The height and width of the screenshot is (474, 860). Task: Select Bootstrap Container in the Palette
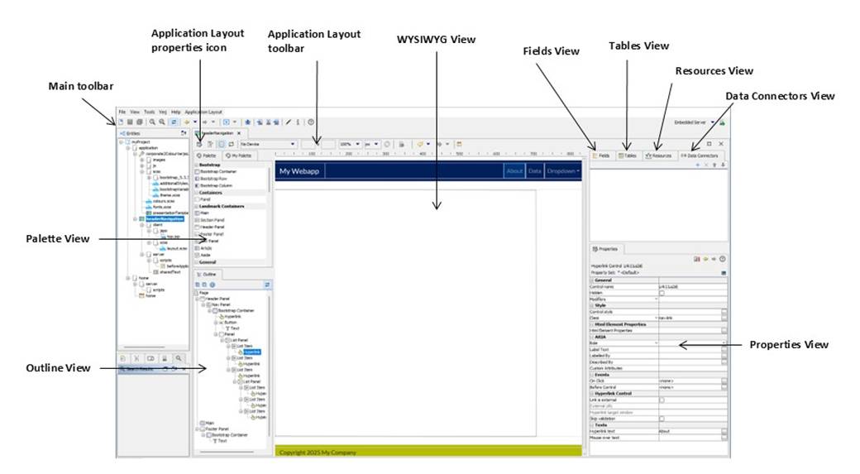(218, 171)
